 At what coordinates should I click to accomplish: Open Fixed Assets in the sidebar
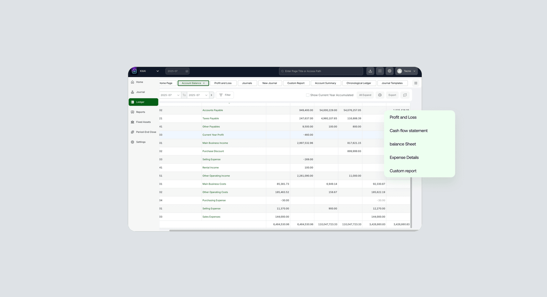[x=143, y=122]
